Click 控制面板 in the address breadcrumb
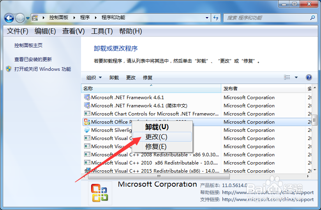This screenshot has height=210, width=321. (59, 17)
